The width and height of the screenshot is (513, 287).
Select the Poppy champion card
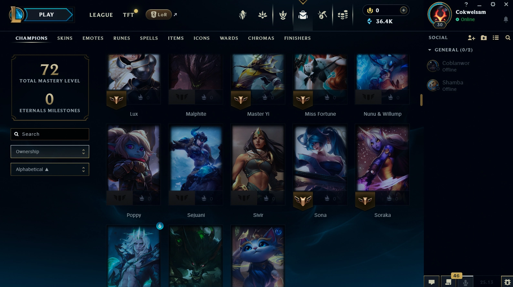133,165
